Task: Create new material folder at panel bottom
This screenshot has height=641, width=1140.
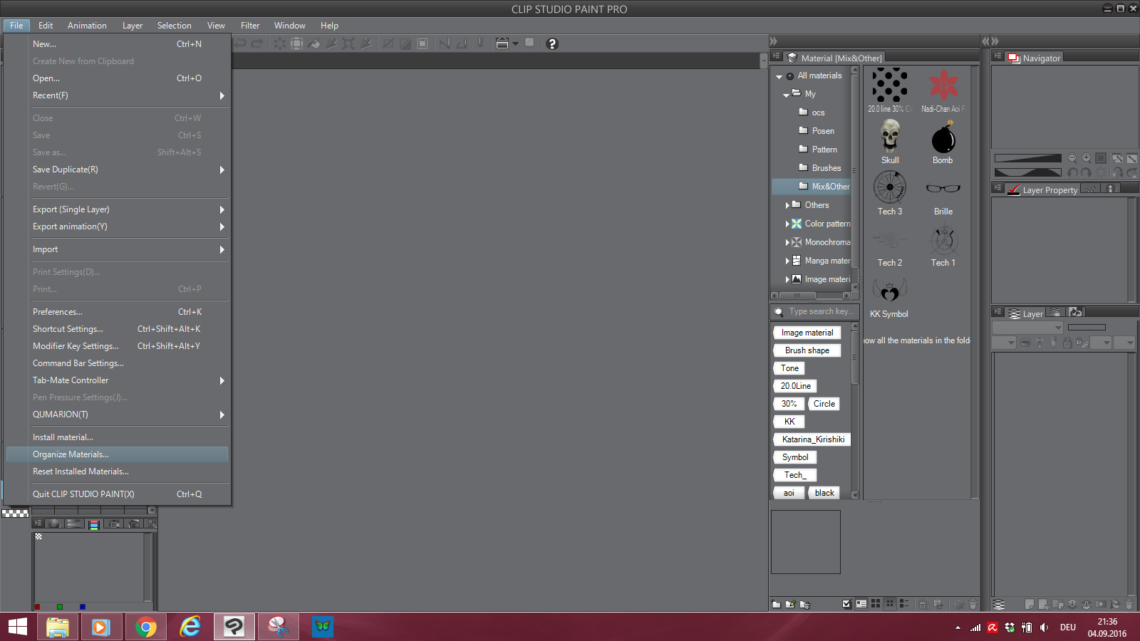Action: tap(776, 603)
